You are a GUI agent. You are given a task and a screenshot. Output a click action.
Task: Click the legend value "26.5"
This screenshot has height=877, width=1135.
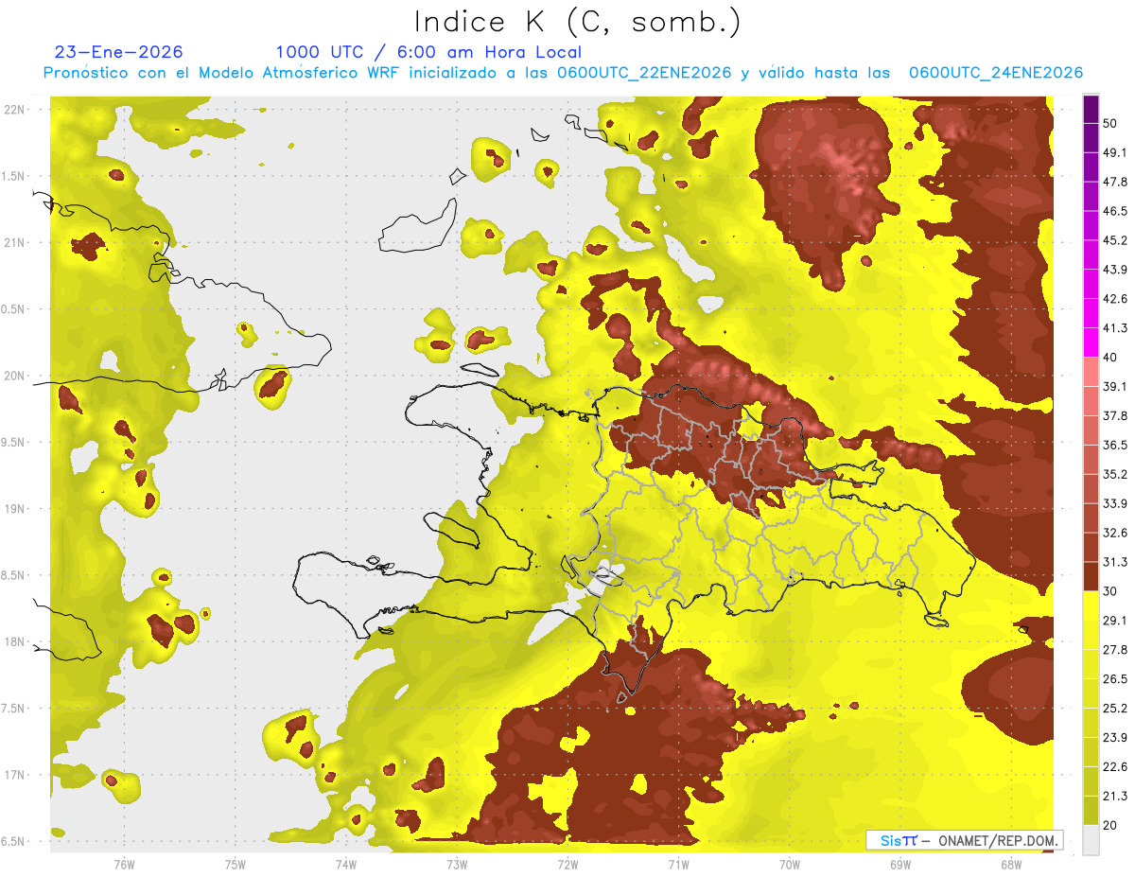[1115, 679]
